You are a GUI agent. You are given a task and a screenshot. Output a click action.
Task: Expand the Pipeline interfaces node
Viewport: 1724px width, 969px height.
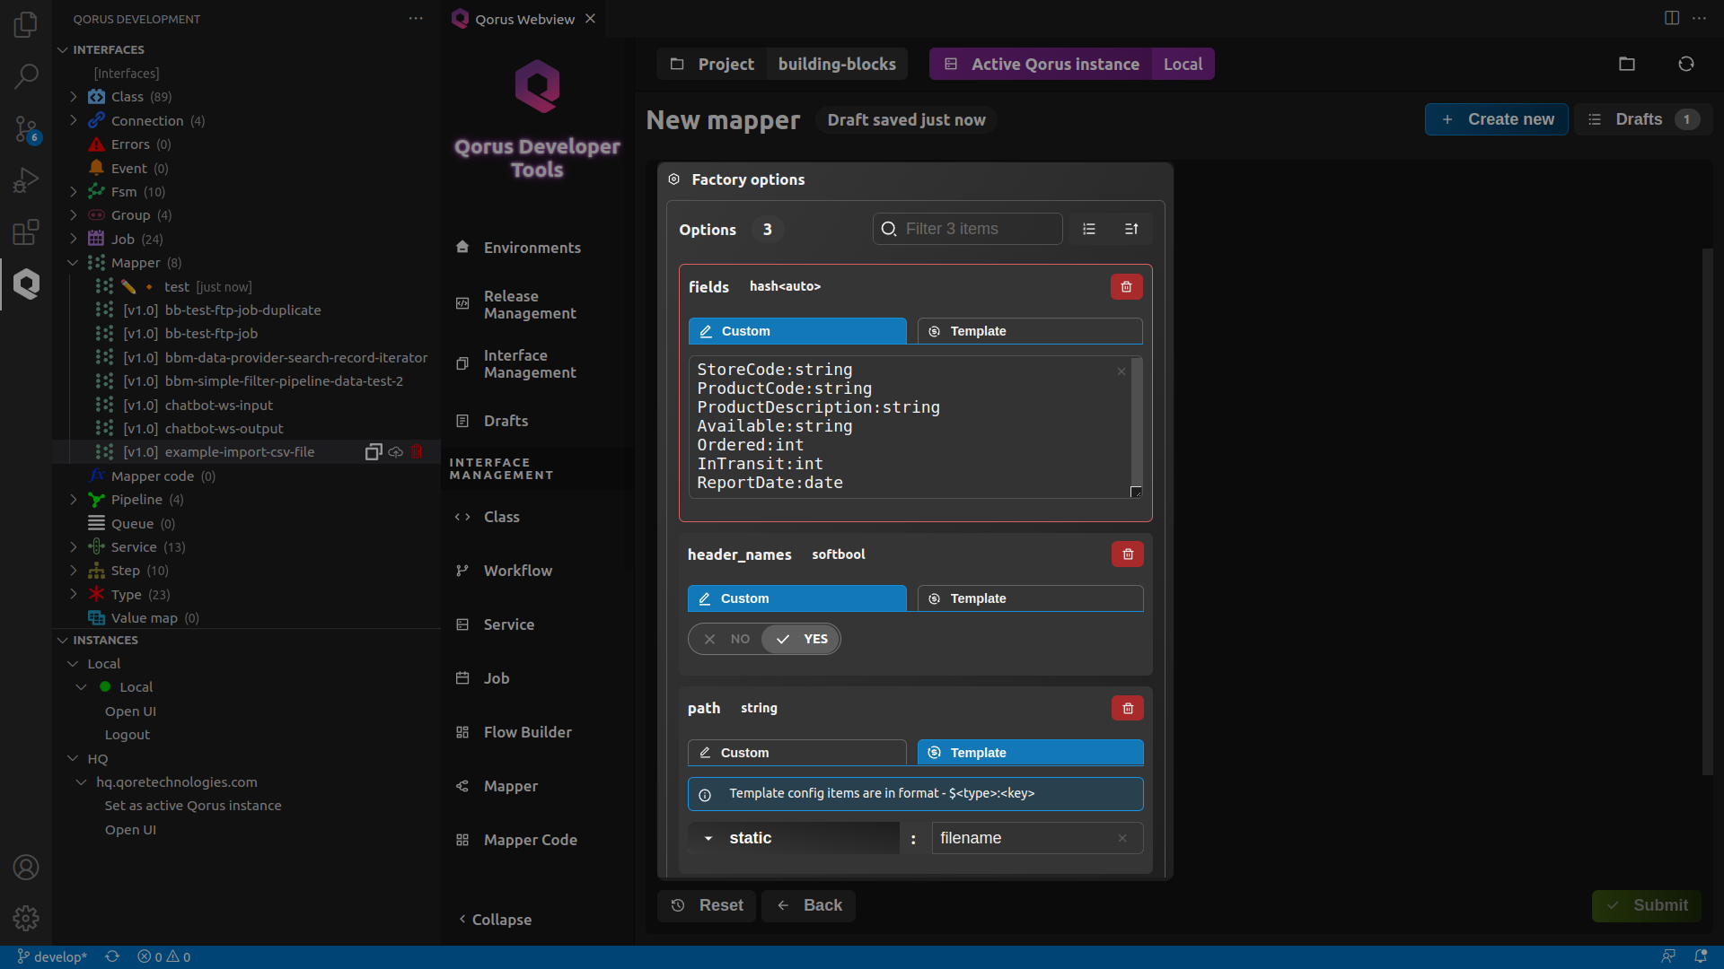click(74, 499)
